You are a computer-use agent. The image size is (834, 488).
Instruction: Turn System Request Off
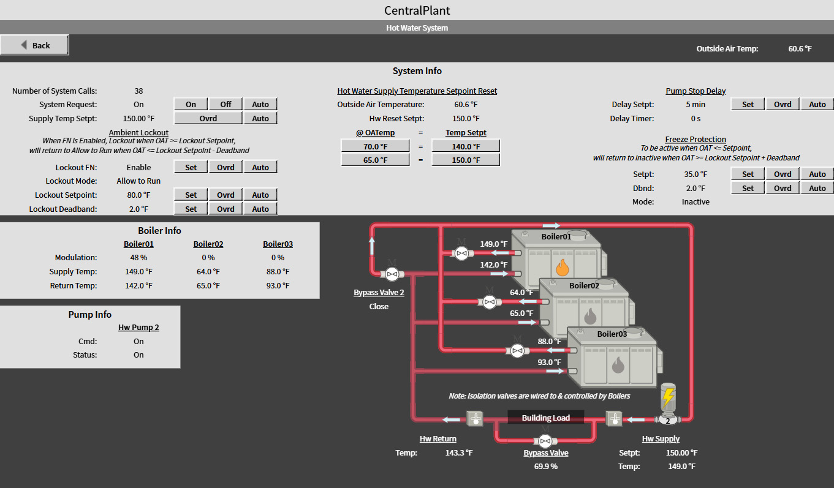226,104
